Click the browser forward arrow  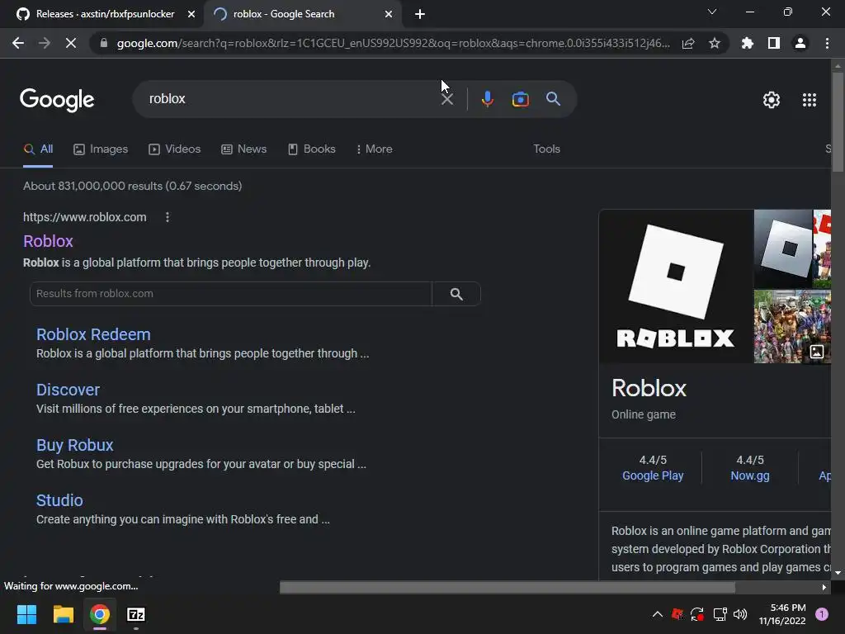click(45, 43)
